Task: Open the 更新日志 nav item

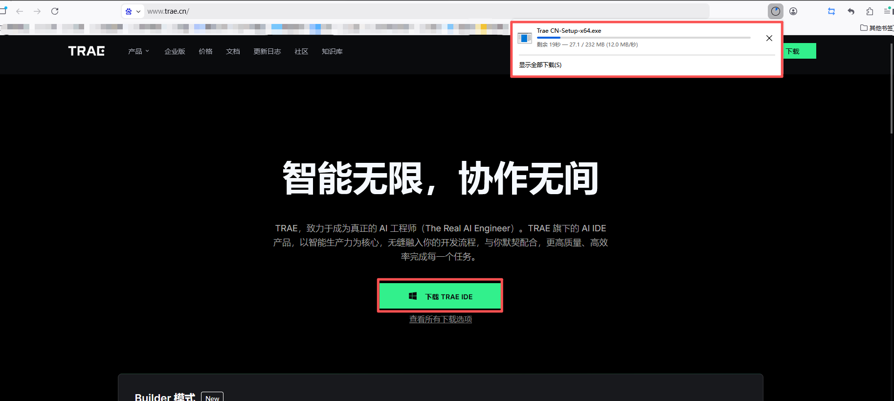Action: point(267,51)
